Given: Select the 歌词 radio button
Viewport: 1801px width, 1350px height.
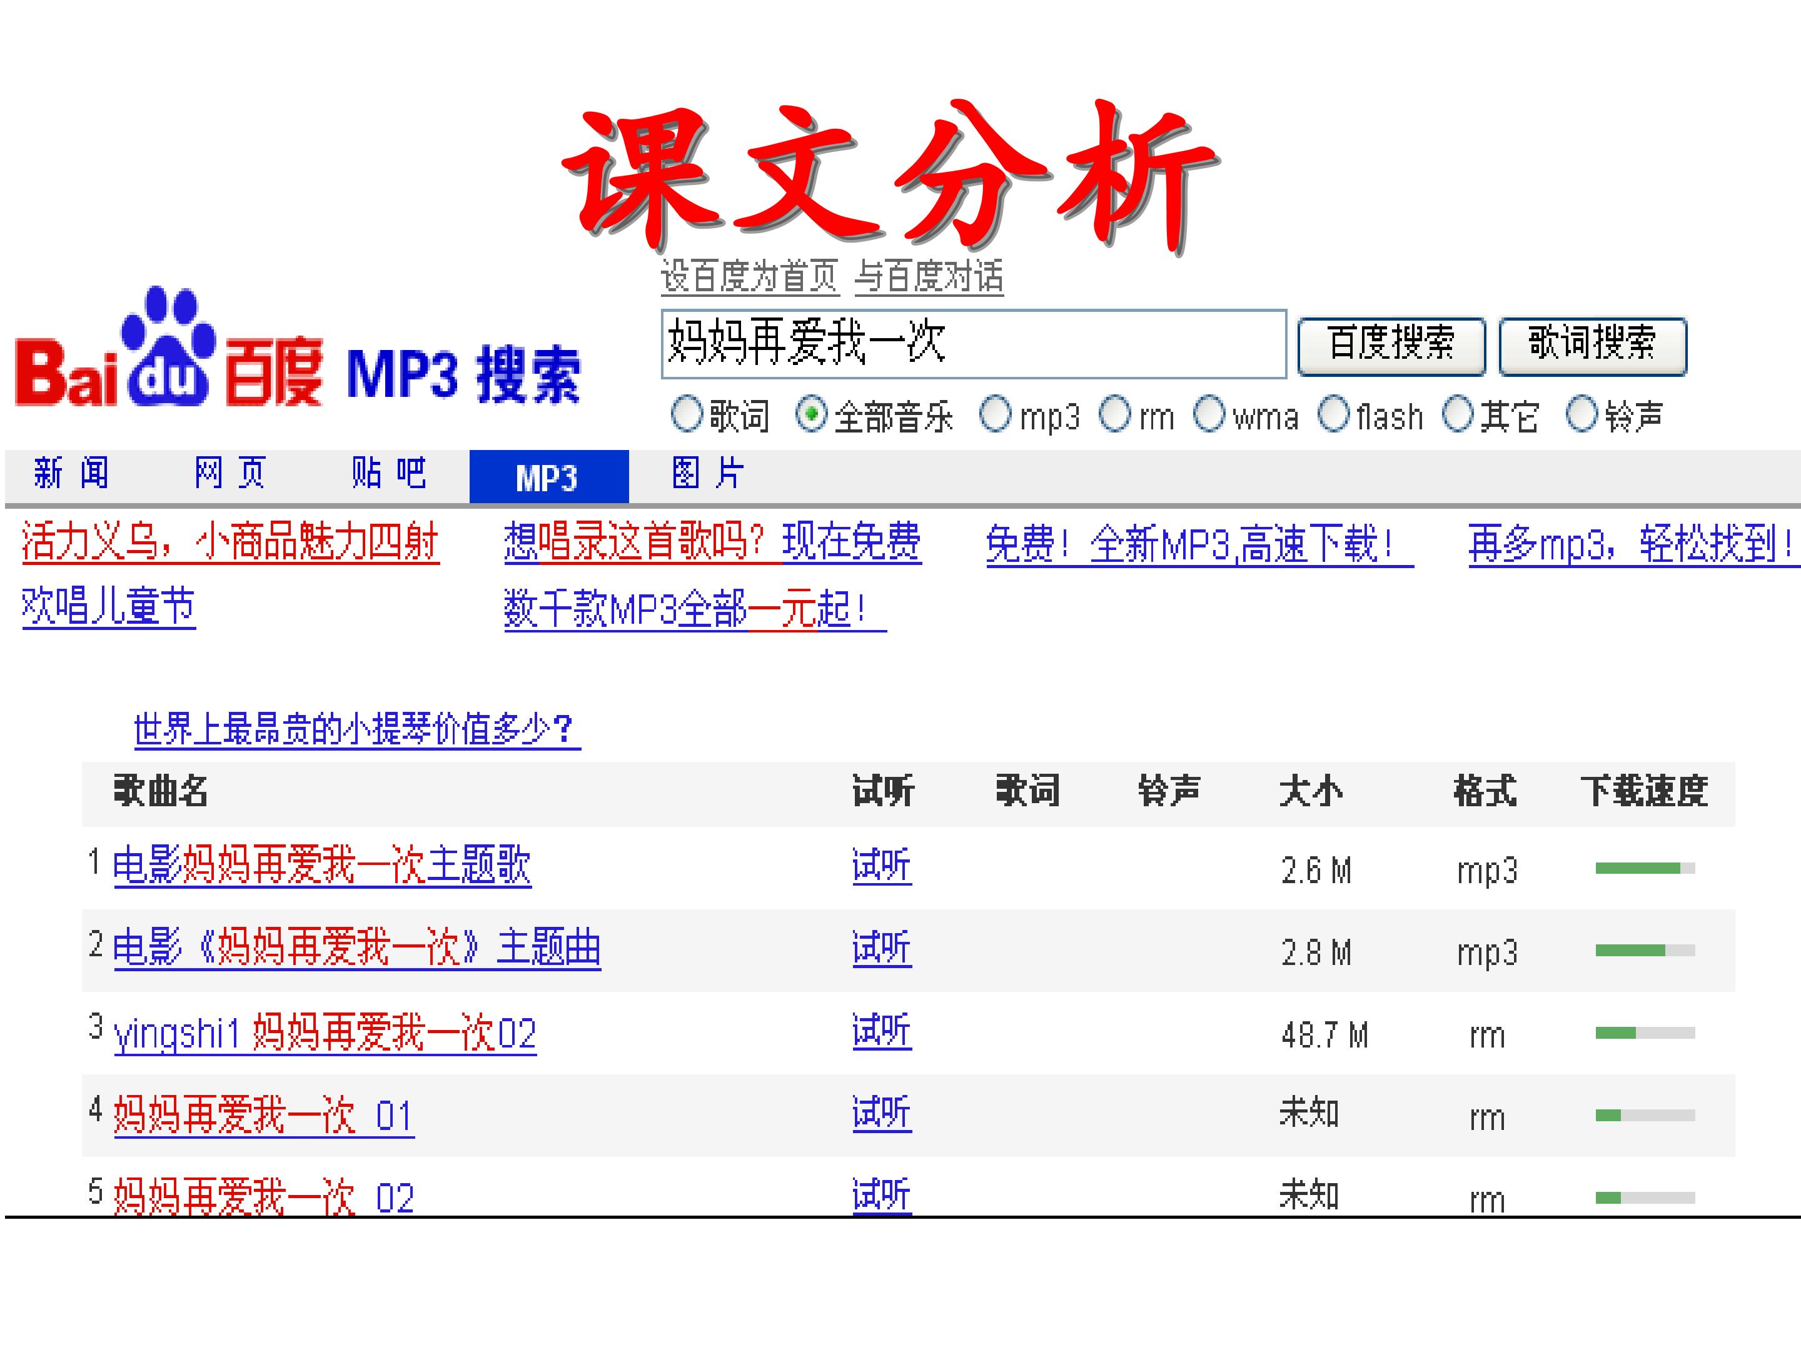Looking at the screenshot, I should click(687, 414).
